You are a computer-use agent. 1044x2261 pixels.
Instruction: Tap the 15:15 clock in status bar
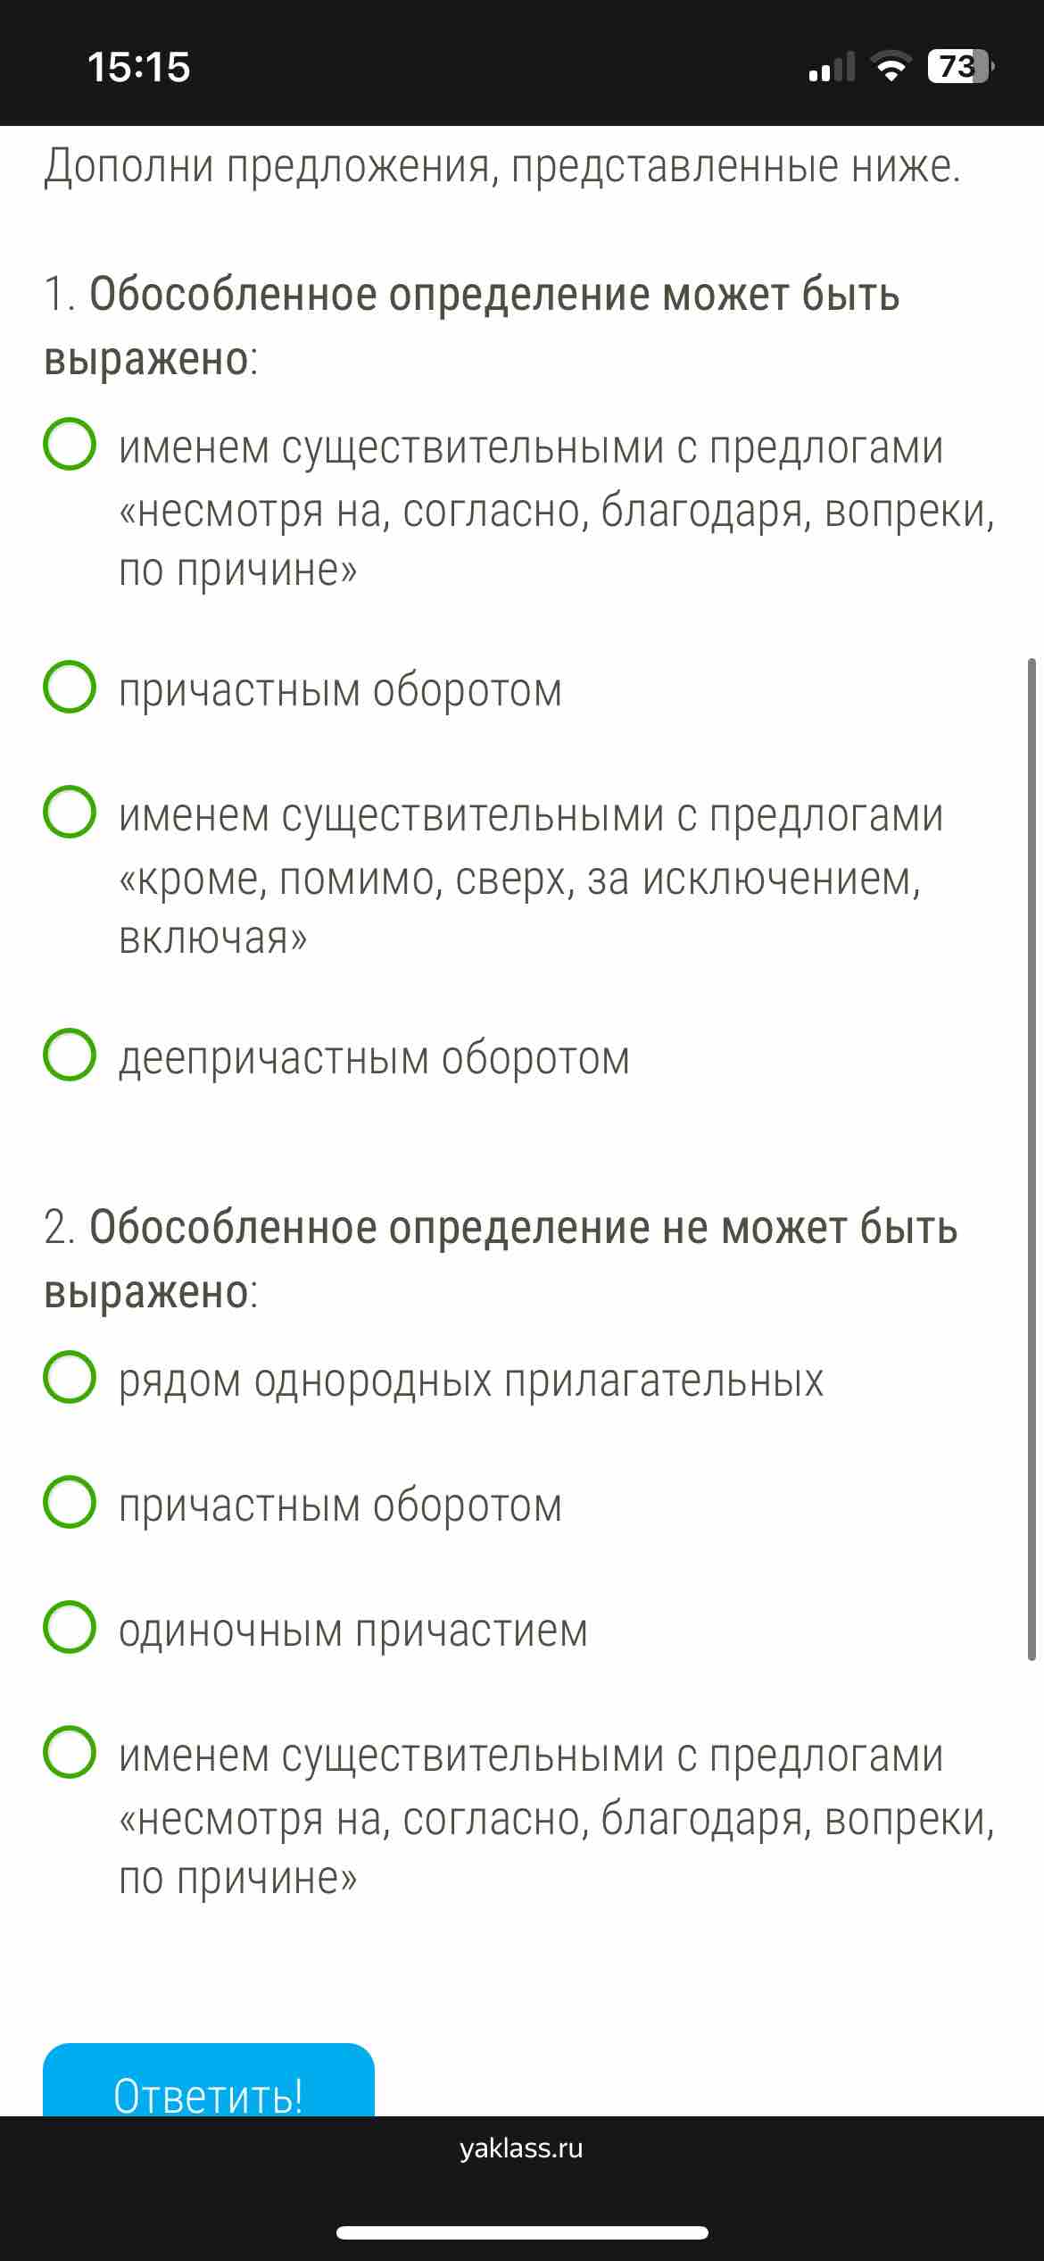pyautogui.click(x=139, y=68)
